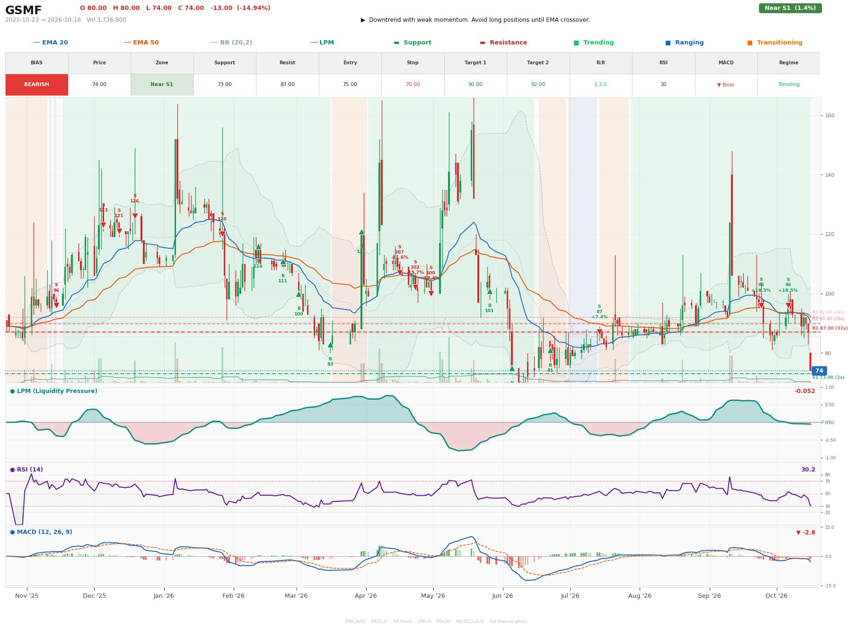This screenshot has height=629, width=853.
Task: Toggle the Trending regime legend entry
Action: (x=593, y=43)
